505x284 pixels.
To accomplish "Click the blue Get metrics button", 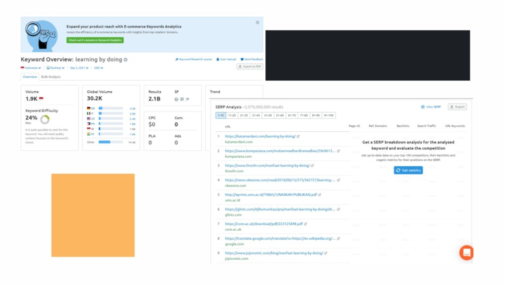I will click(408, 170).
